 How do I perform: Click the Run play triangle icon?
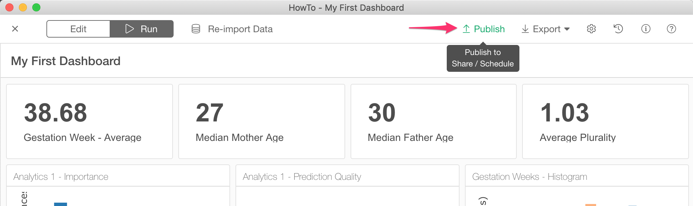[x=130, y=29]
